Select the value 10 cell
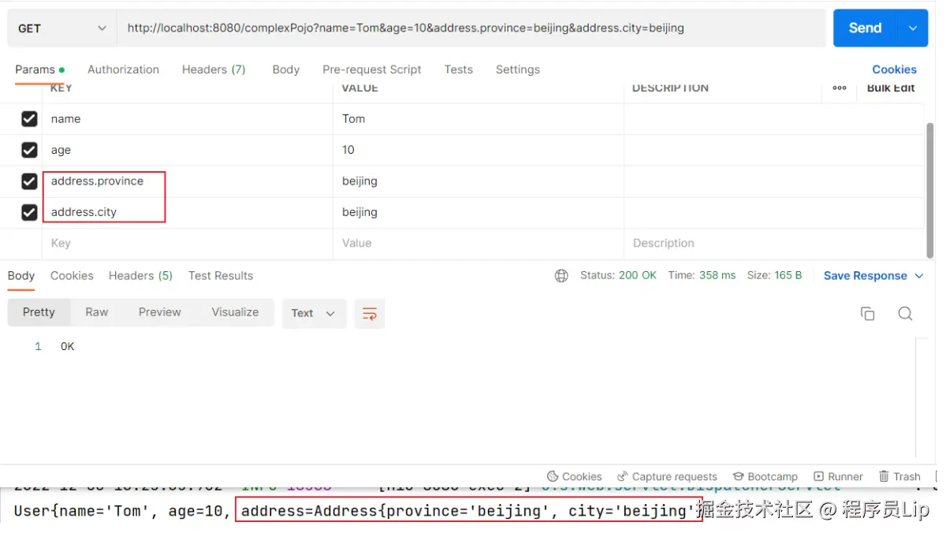The height and width of the screenshot is (537, 946). 479,150
